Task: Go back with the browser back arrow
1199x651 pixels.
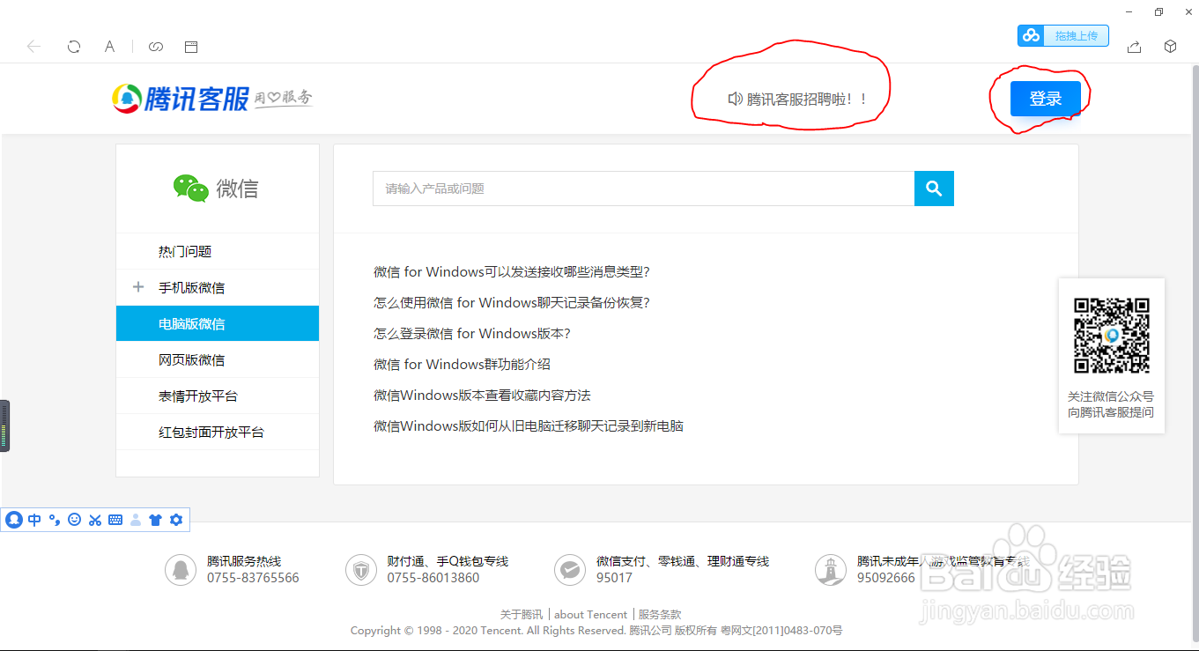Action: [x=34, y=47]
